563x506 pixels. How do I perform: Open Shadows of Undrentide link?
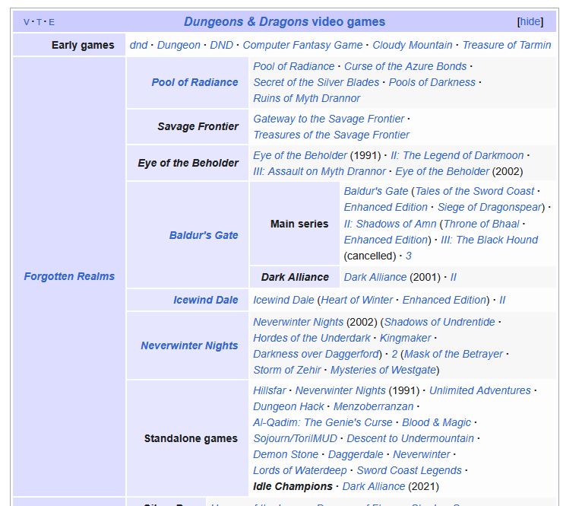tap(439, 322)
